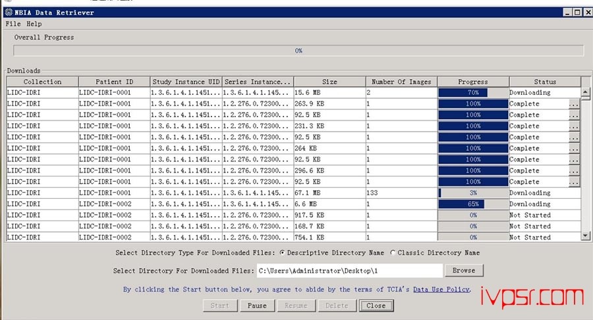Select the 754.1 KB size cell

[x=330, y=237]
